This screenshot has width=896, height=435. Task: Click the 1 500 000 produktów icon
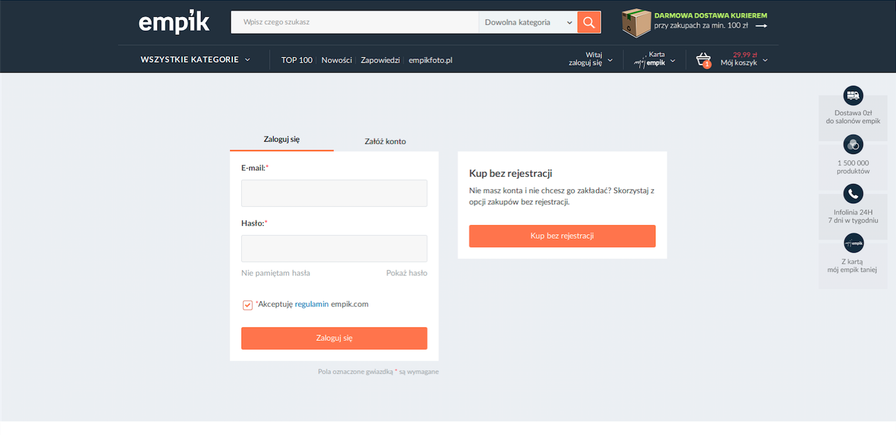tap(852, 144)
